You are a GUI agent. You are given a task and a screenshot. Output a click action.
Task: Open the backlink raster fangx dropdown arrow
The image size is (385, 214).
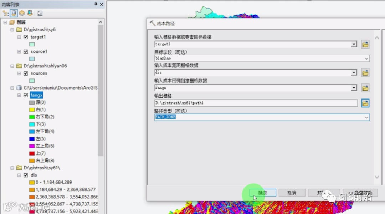coord(354,88)
